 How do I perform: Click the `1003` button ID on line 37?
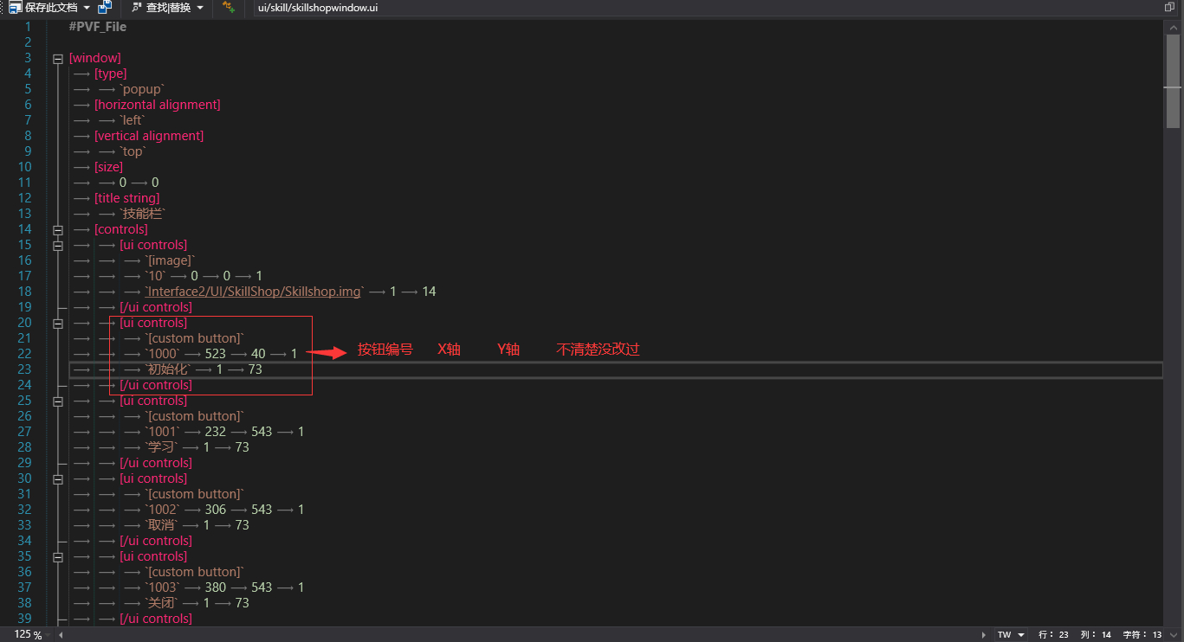(162, 587)
